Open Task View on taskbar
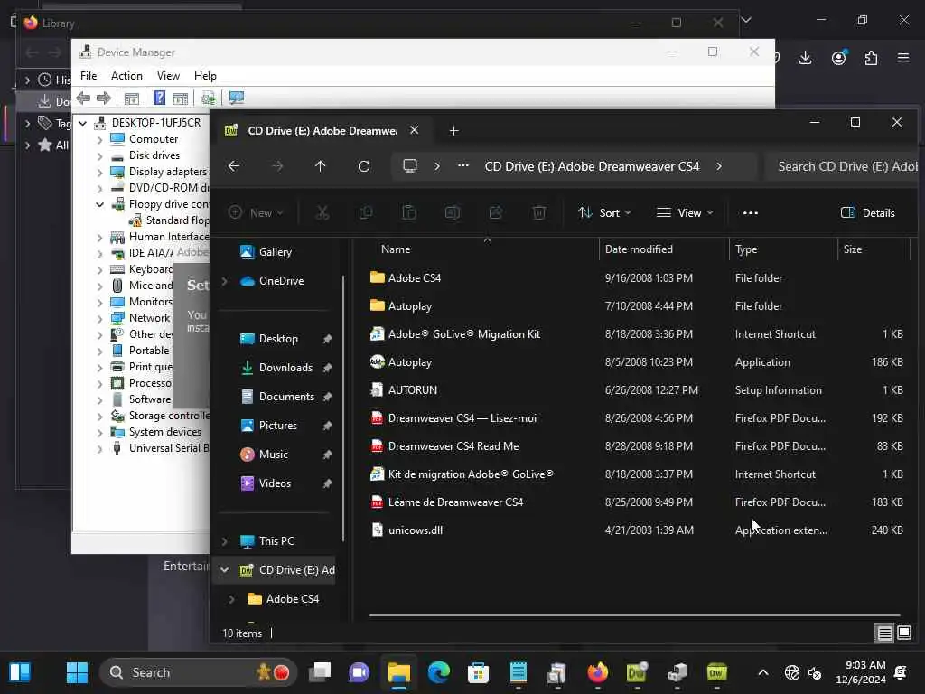 (x=321, y=672)
